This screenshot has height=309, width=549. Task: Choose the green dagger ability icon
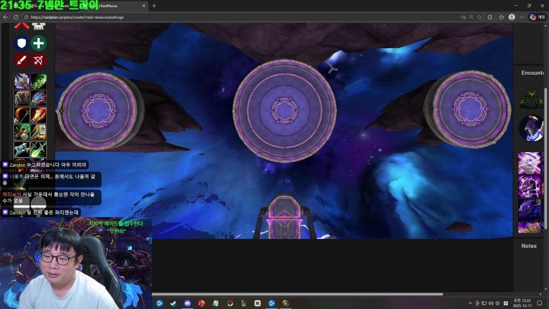click(39, 149)
